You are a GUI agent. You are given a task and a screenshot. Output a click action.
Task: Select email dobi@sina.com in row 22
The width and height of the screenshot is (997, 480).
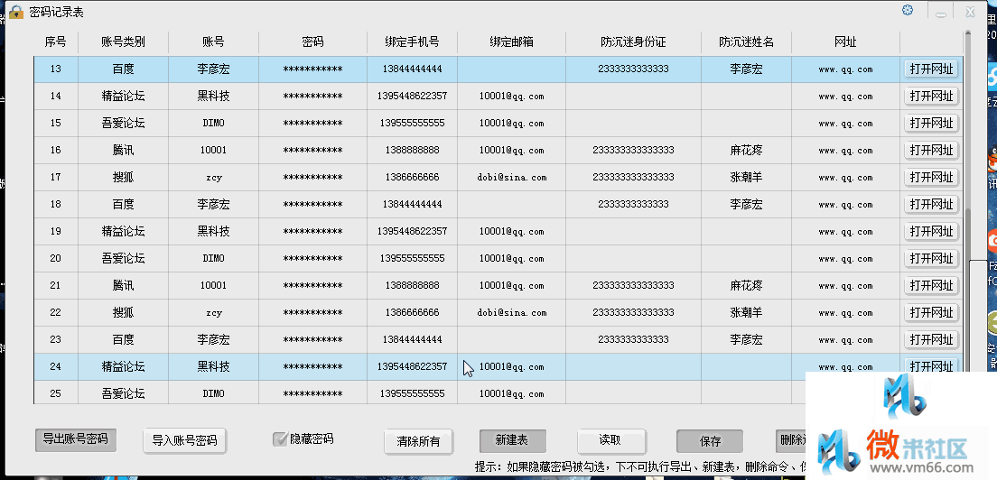pyautogui.click(x=512, y=312)
